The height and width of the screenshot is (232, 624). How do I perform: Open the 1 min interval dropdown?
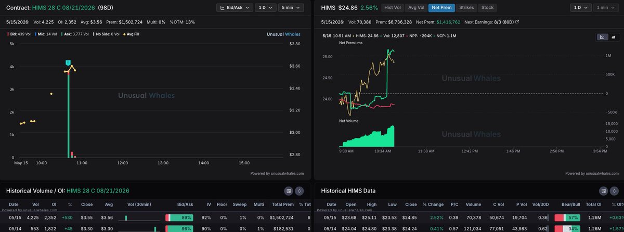(605, 8)
